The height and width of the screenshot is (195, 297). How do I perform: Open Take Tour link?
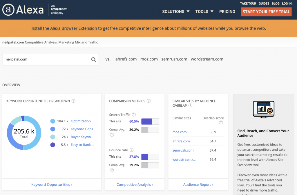click(248, 3)
